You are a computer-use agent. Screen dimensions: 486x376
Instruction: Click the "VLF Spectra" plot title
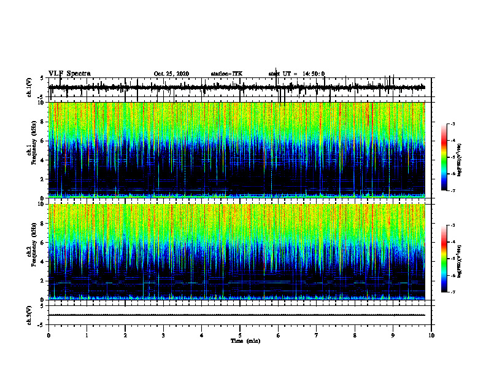[69, 74]
